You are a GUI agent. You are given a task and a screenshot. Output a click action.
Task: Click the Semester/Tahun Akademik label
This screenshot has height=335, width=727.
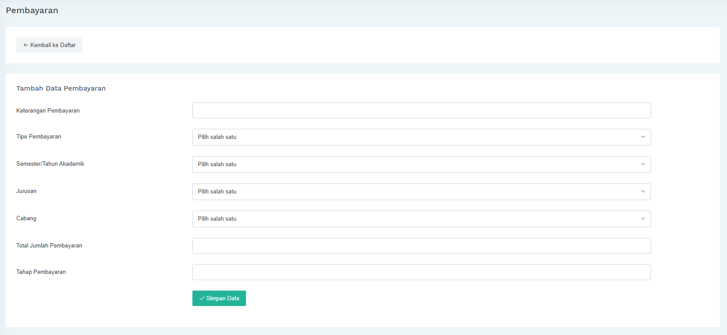click(x=50, y=164)
